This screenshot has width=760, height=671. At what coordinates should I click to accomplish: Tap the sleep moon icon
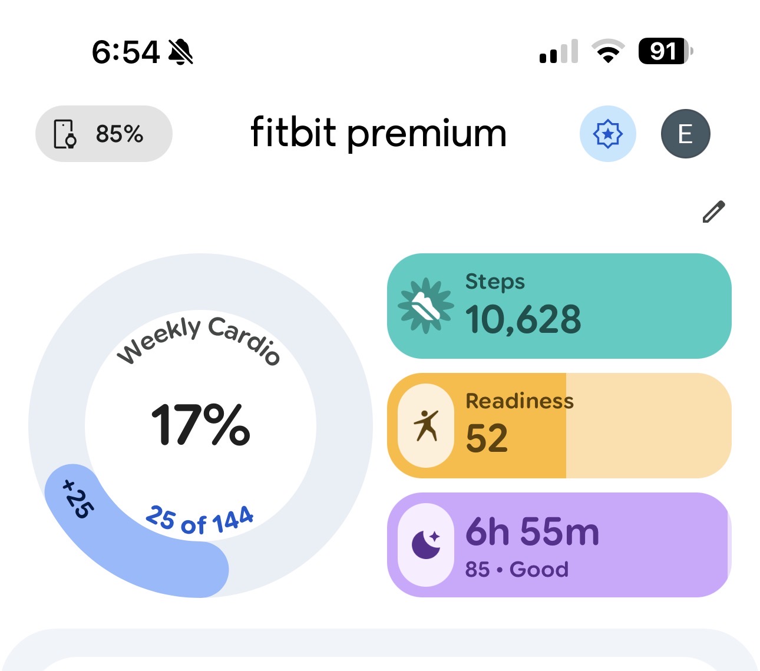[x=426, y=545]
